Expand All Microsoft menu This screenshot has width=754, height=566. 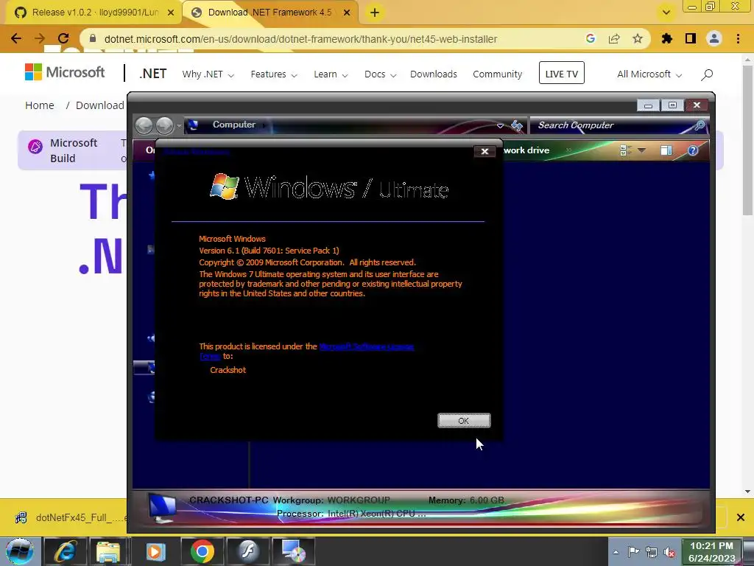649,74
